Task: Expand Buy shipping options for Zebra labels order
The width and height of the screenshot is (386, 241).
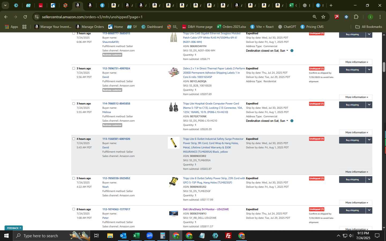Action: [x=369, y=70]
